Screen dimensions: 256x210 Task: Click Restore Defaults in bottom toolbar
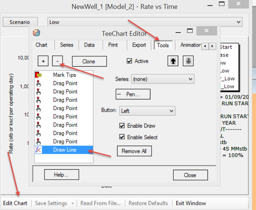(148, 203)
